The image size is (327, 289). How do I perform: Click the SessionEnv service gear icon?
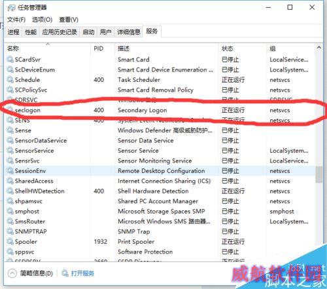(x=10, y=171)
